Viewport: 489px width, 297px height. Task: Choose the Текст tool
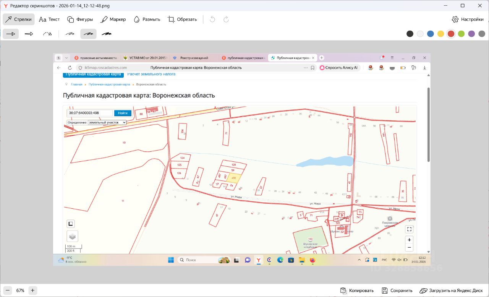(49, 19)
